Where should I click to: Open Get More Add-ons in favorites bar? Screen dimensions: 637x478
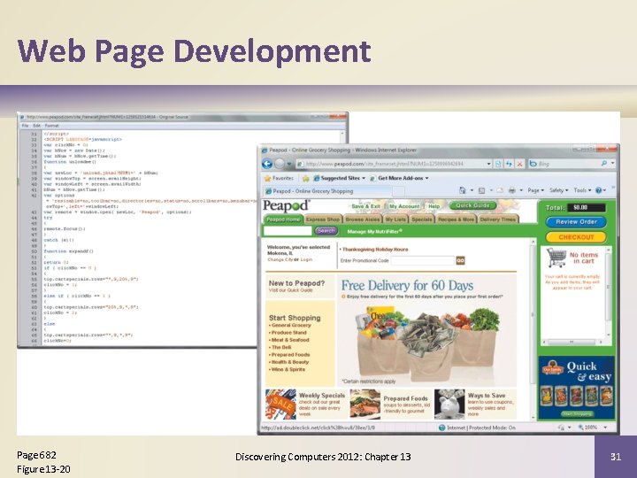click(x=399, y=178)
